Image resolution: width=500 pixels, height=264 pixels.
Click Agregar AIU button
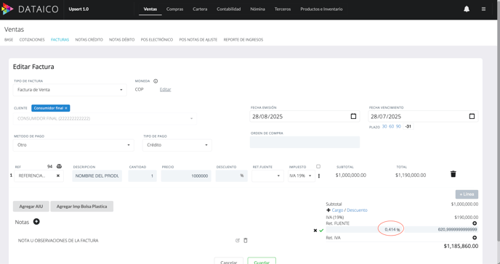pos(31,207)
